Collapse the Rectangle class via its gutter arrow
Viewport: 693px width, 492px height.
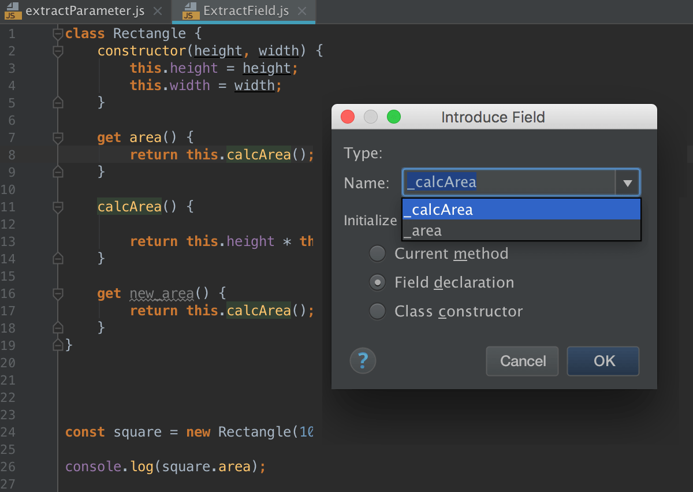pos(57,33)
